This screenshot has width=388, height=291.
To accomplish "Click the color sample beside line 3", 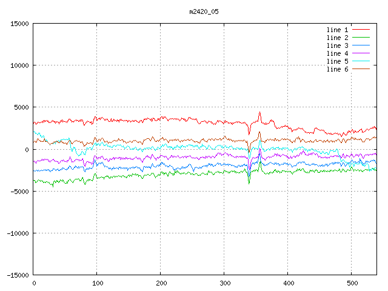I will 361,45.
